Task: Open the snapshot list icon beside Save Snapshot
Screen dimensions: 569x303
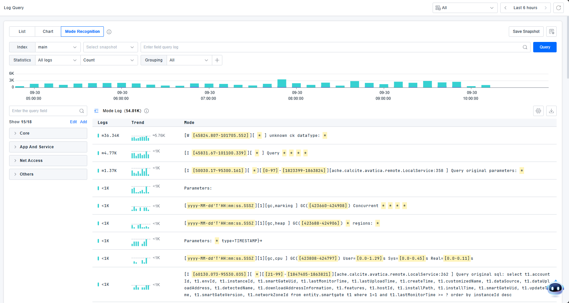Action: pos(551,32)
